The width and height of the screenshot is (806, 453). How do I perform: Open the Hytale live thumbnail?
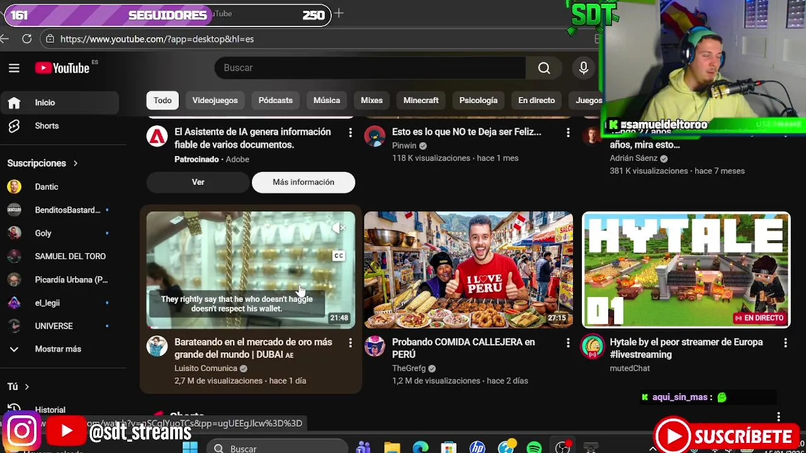[686, 270]
